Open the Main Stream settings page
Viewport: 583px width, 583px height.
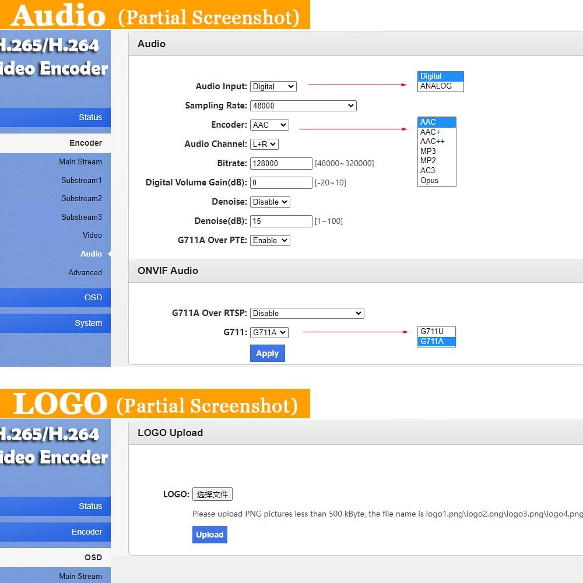pyautogui.click(x=81, y=161)
